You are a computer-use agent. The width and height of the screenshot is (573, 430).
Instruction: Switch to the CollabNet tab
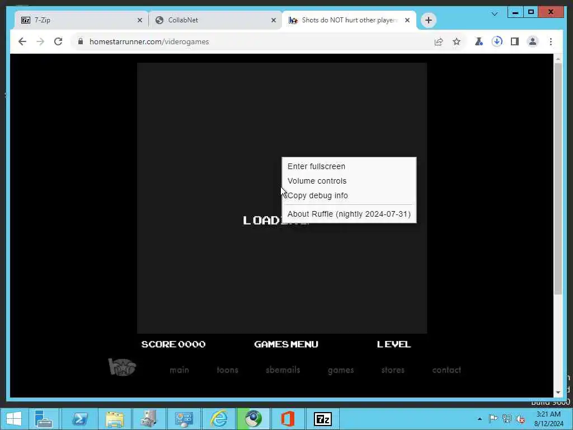click(215, 20)
